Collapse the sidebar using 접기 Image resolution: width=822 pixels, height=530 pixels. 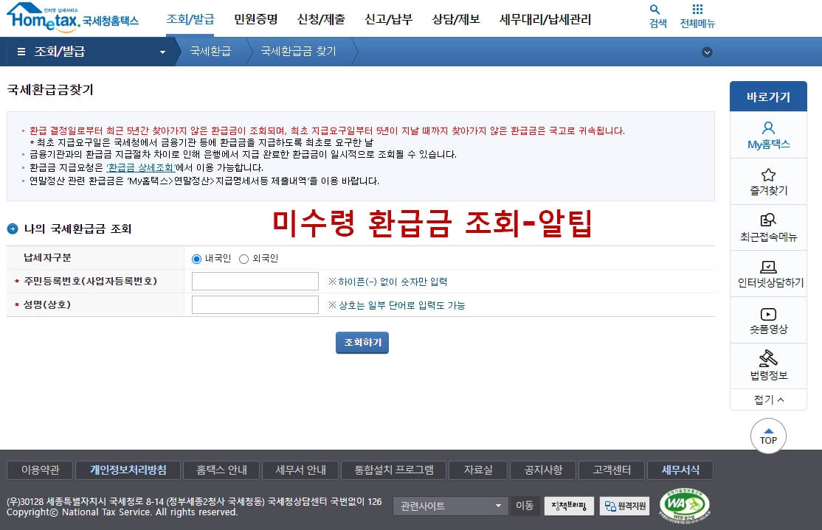pos(768,399)
